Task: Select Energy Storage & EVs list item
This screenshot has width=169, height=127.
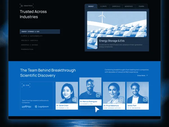Action: pyautogui.click(x=40, y=32)
